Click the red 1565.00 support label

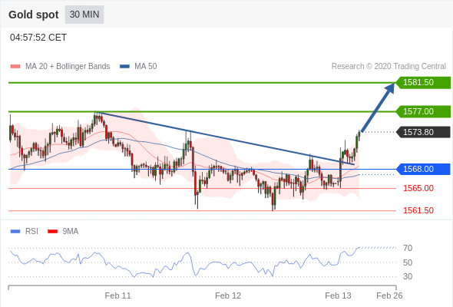click(418, 188)
